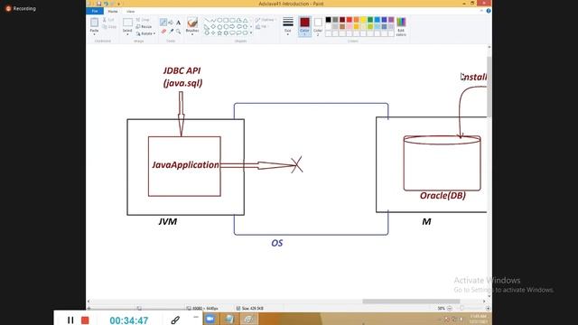Screen dimensions: 578x325
Task: Open Zoom app from the taskbar
Action: (x=210, y=319)
